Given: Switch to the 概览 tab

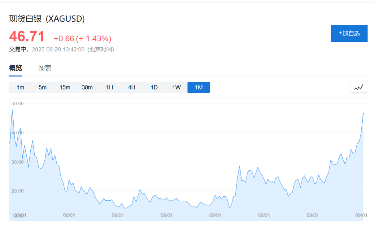Looking at the screenshot, I should click(15, 68).
